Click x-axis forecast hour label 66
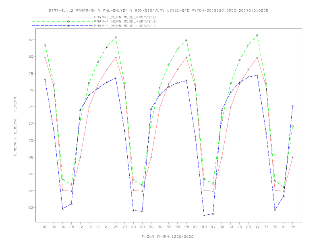319x247 pixels. tap(240, 227)
